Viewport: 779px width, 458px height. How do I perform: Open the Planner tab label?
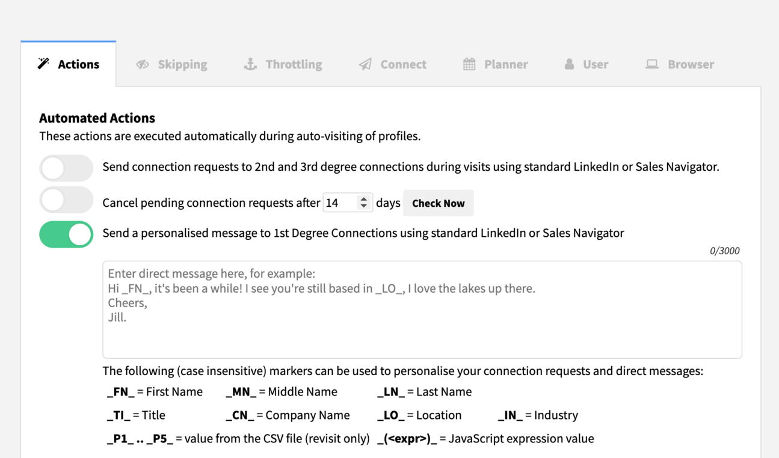point(506,64)
